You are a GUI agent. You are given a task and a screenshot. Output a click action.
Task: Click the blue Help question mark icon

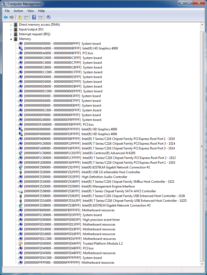click(34, 17)
